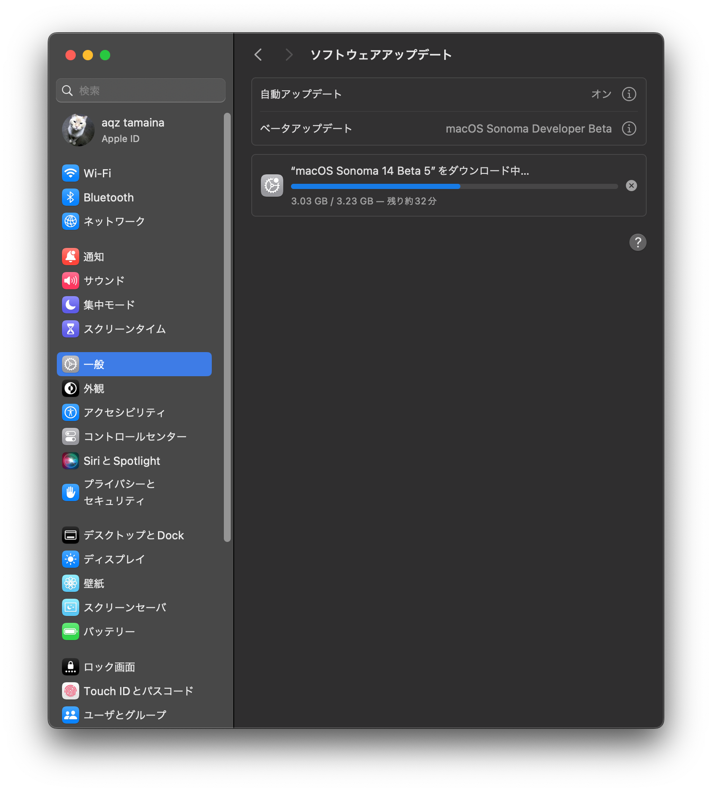Image resolution: width=712 pixels, height=792 pixels.
Task: Open Wi-Fi settings icon in sidebar
Action: (x=71, y=173)
